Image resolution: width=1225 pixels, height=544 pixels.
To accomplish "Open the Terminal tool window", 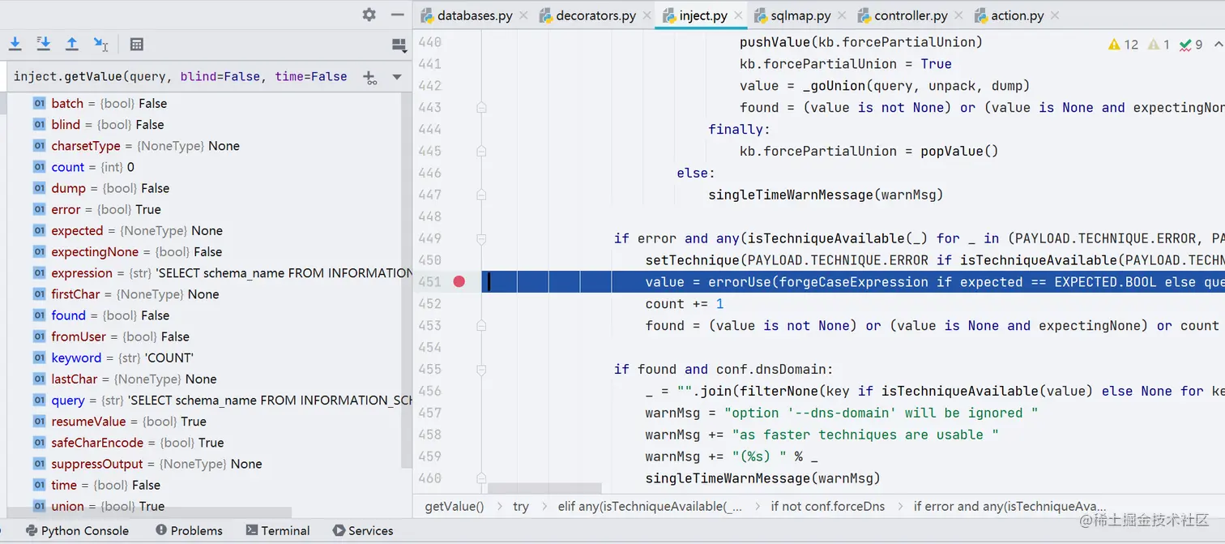I will point(277,530).
